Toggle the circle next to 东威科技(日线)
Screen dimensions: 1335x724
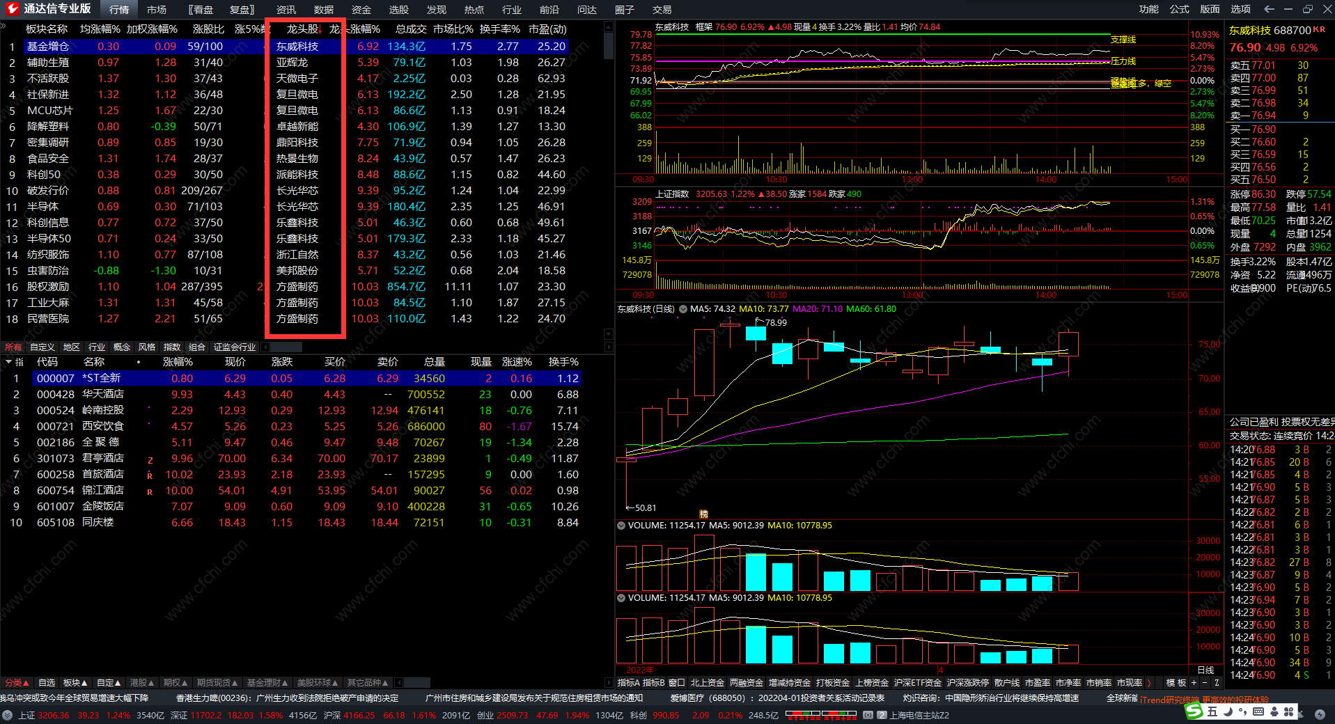[x=682, y=309]
